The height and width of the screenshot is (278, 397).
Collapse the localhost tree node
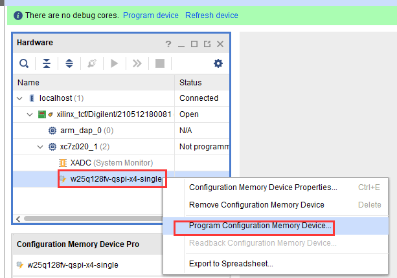19,98
